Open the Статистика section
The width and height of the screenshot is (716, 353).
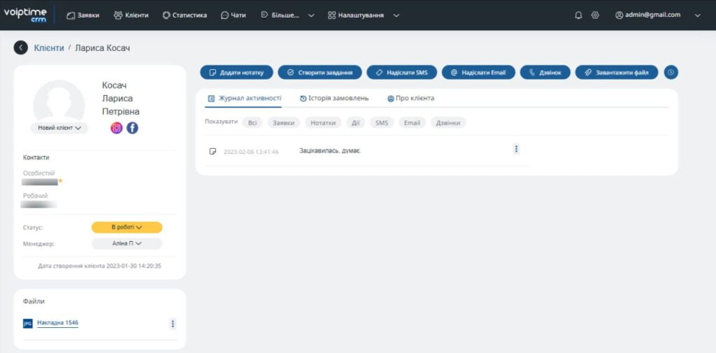pos(185,15)
